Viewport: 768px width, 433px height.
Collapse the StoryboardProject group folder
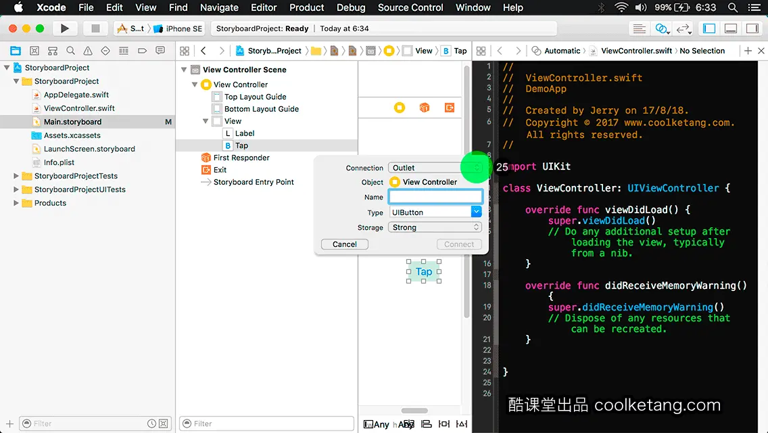point(16,81)
